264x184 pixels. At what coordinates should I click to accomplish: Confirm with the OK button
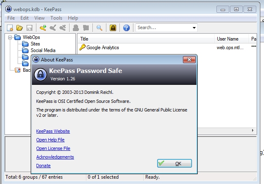click(174, 164)
